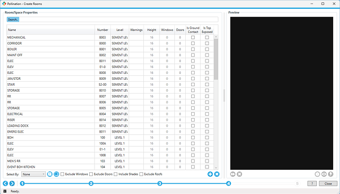Jump to wizard step 1 marker
This screenshot has width=340, height=194.
pyautogui.click(x=22, y=184)
